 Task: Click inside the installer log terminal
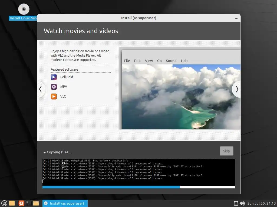click(139, 172)
